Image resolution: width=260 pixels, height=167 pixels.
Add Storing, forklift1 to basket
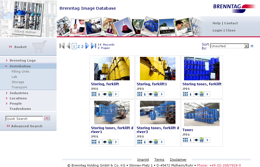(x=156, y=94)
